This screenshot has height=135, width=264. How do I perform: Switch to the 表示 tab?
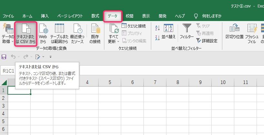146,16
